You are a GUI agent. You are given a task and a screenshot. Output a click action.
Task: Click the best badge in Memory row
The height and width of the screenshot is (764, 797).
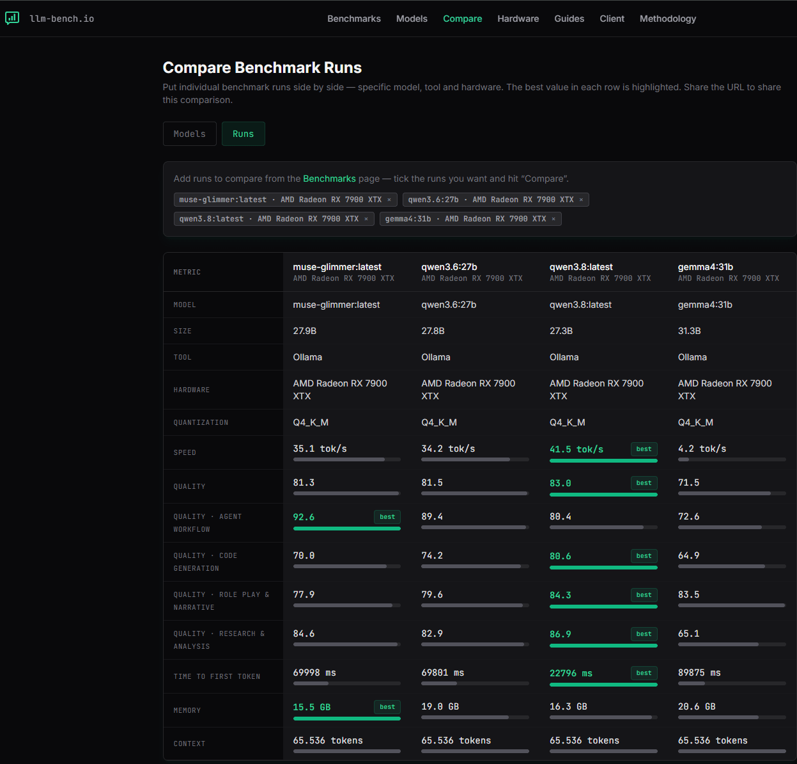tap(387, 707)
